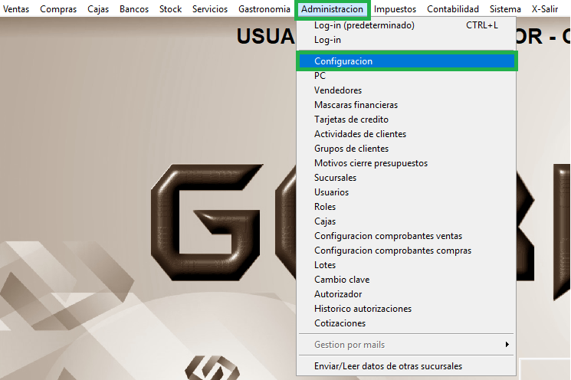Image resolution: width=571 pixels, height=380 pixels.
Task: Open Vendedores from the menu
Action: click(407, 90)
